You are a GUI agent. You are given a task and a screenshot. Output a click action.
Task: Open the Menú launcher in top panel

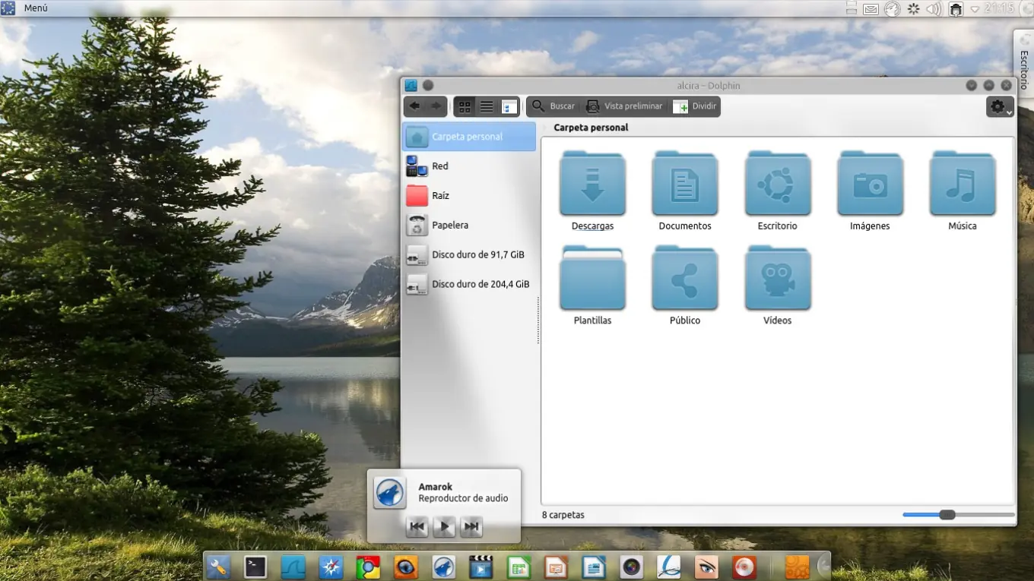point(26,8)
